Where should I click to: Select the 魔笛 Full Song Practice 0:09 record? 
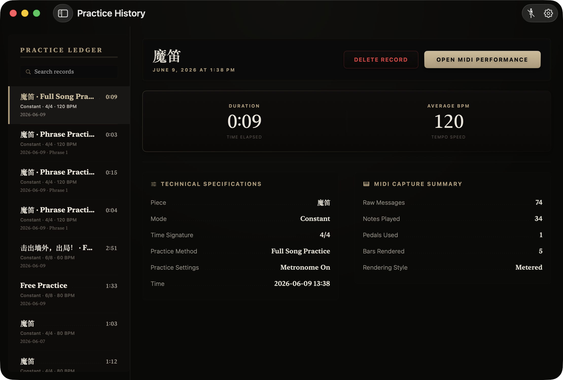69,105
